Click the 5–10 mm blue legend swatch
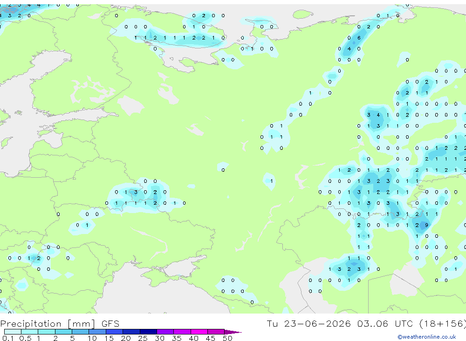 [81, 332]
